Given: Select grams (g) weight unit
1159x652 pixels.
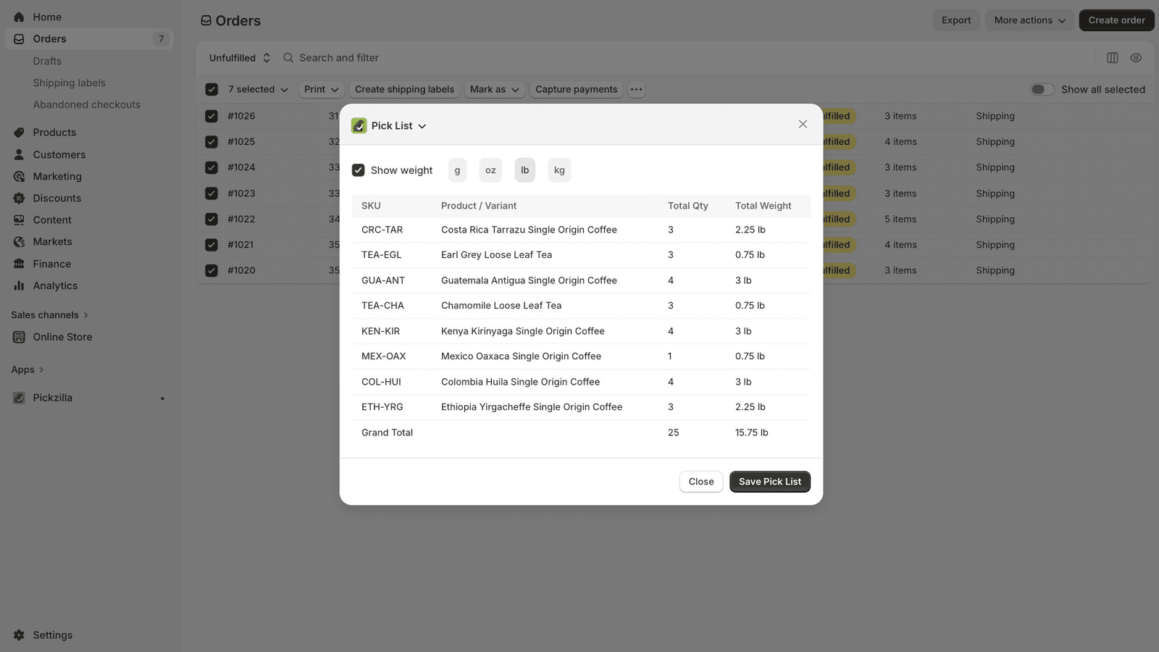Looking at the screenshot, I should [457, 170].
